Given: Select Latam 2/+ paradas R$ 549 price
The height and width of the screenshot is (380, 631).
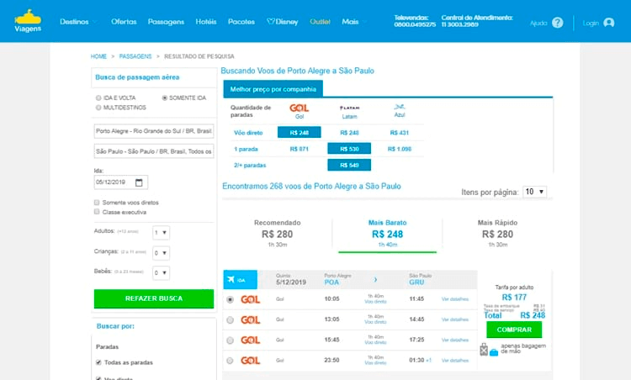Looking at the screenshot, I should click(349, 165).
